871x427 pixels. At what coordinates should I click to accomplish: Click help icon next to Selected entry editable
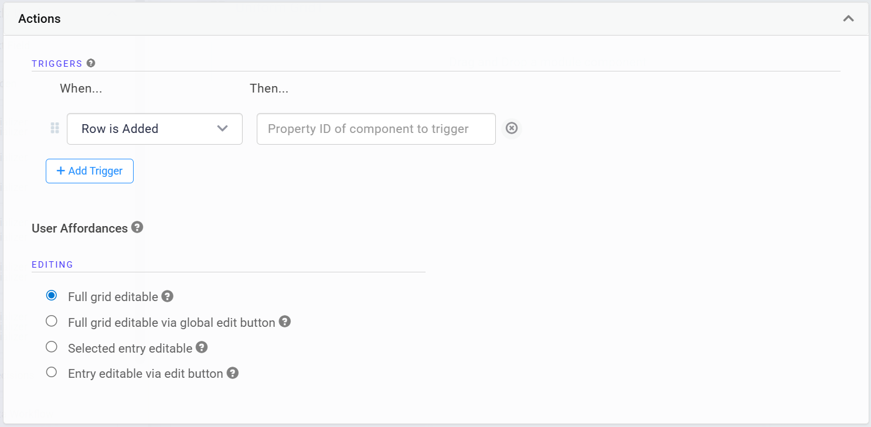click(x=202, y=347)
